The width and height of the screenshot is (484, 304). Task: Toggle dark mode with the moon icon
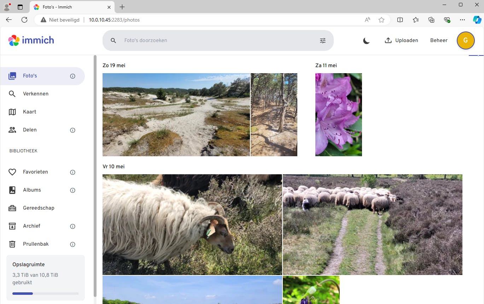tap(366, 41)
